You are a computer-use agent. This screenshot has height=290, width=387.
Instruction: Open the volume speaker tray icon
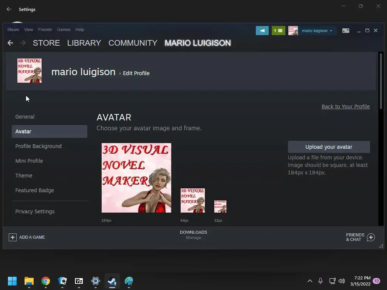coord(342,281)
